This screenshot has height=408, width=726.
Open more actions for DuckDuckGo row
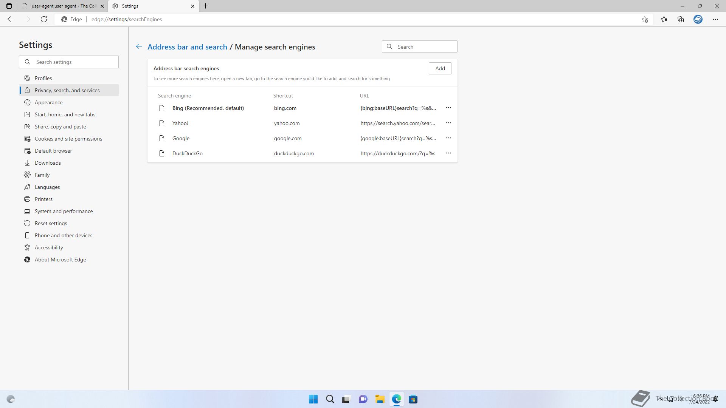pyautogui.click(x=448, y=153)
